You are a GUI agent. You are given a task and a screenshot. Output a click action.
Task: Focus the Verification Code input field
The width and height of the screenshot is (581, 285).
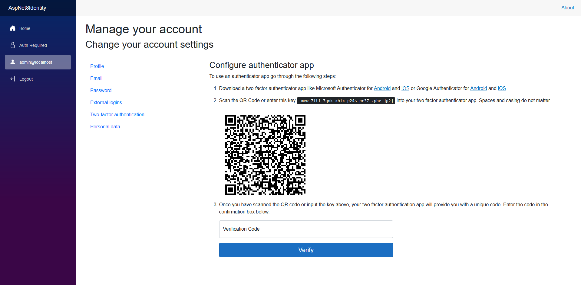click(306, 229)
